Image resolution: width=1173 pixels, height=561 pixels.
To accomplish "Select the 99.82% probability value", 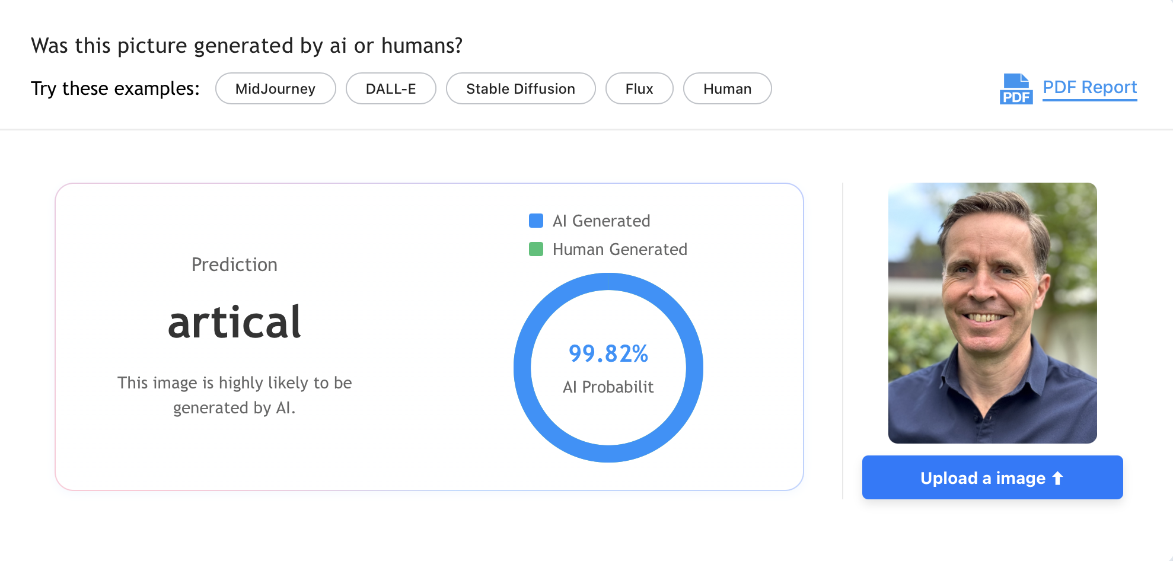I will (608, 353).
